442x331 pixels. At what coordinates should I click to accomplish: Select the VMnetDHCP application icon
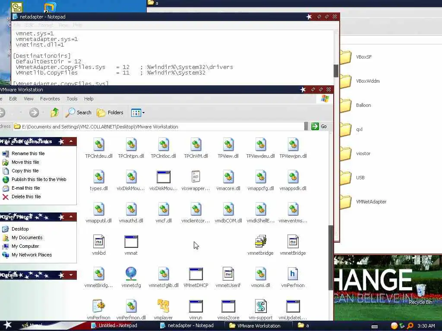point(196,274)
